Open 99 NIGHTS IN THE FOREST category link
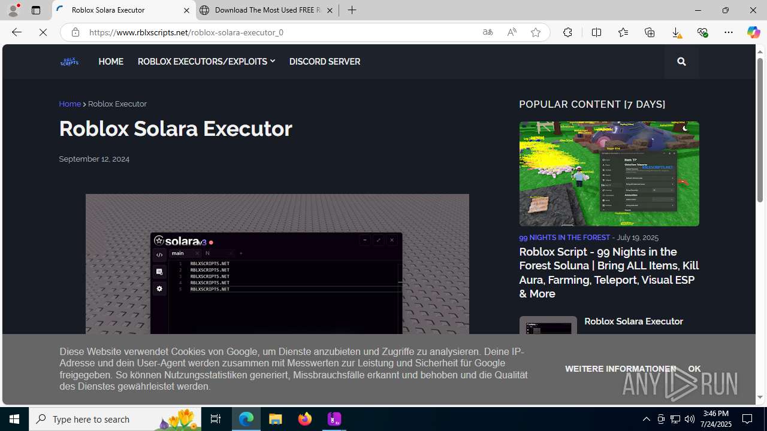The image size is (767, 431). (x=564, y=238)
